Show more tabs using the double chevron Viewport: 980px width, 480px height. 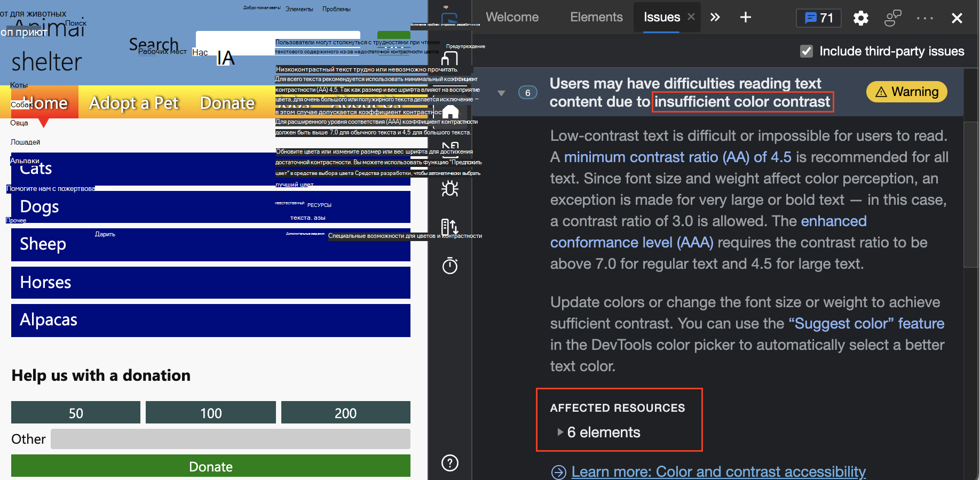point(715,18)
